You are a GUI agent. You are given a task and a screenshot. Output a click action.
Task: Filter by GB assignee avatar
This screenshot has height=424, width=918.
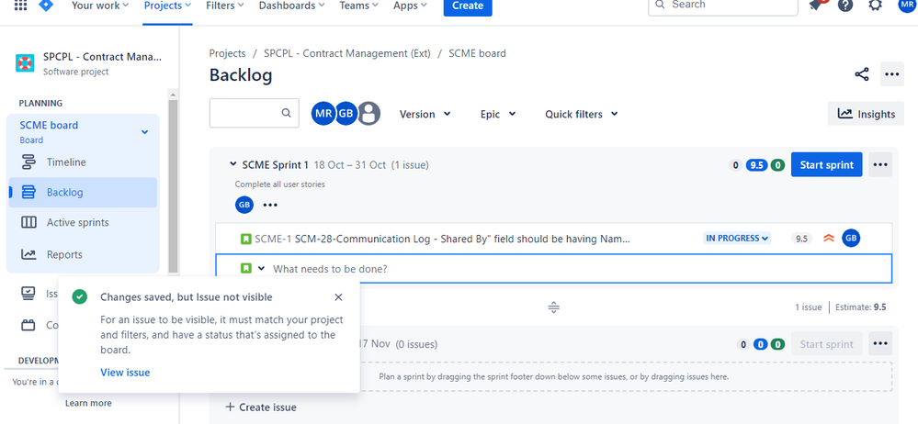(x=346, y=114)
